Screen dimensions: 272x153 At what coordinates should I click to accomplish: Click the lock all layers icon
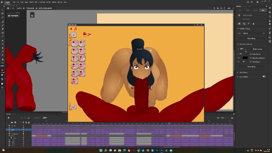(29, 122)
